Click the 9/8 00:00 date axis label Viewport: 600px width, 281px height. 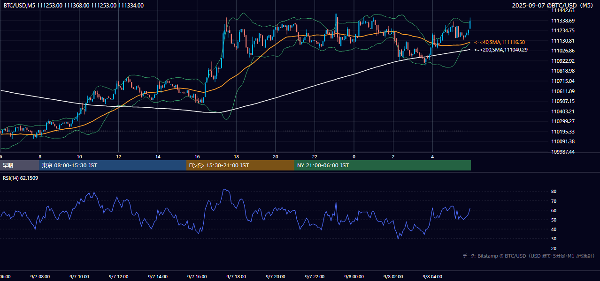pyautogui.click(x=354, y=277)
